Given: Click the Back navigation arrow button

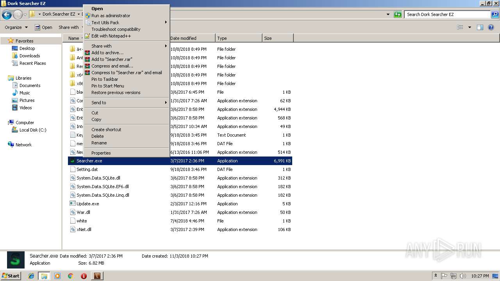Looking at the screenshot, I should click(7, 15).
